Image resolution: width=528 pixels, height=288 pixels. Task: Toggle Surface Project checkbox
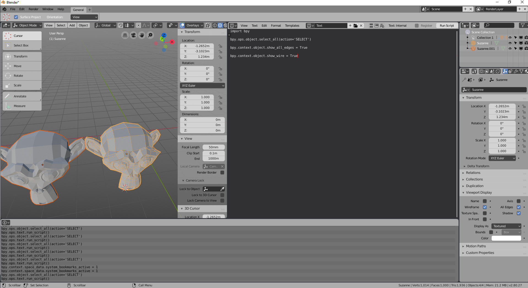coord(16,17)
